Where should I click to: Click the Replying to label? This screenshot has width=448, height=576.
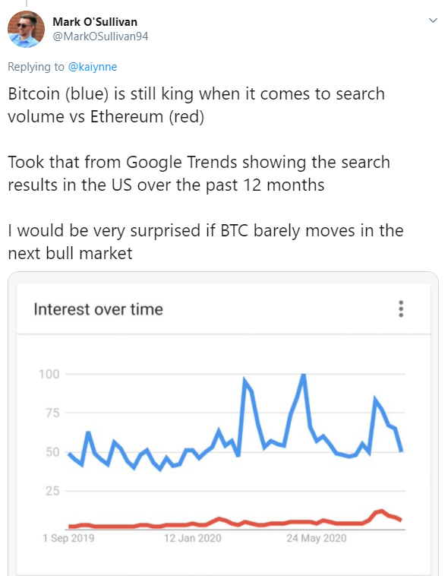pyautogui.click(x=36, y=67)
